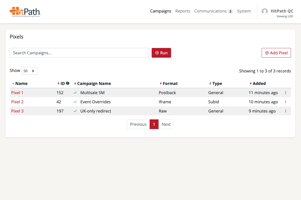Go to the Next page
301x200 pixels.
tap(166, 124)
